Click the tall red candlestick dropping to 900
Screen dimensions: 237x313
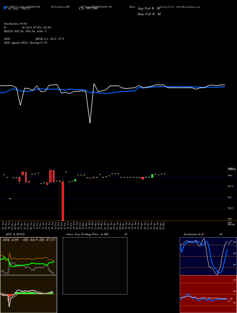tap(63, 201)
